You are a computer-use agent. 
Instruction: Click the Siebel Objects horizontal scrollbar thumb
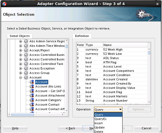click(x=22, y=114)
